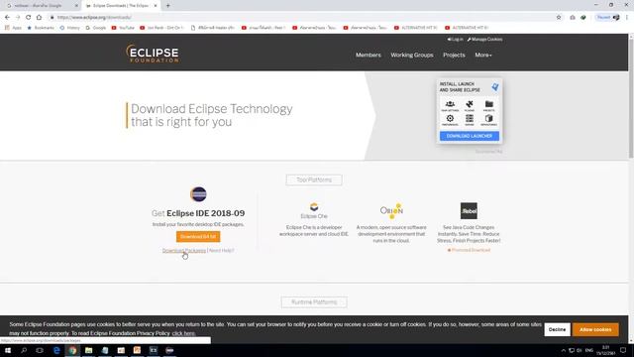Open Windows taskbar search
This screenshot has width=634, height=357.
coord(24,350)
